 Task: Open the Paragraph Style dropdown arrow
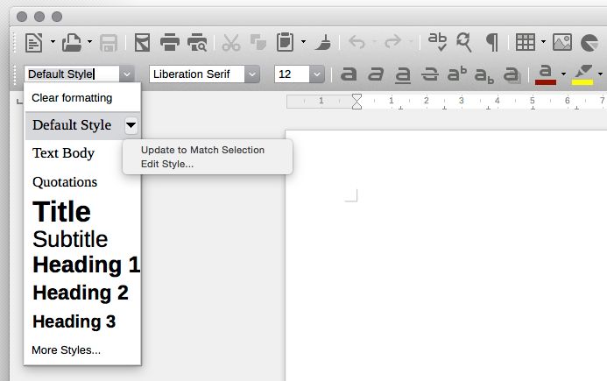pos(127,74)
